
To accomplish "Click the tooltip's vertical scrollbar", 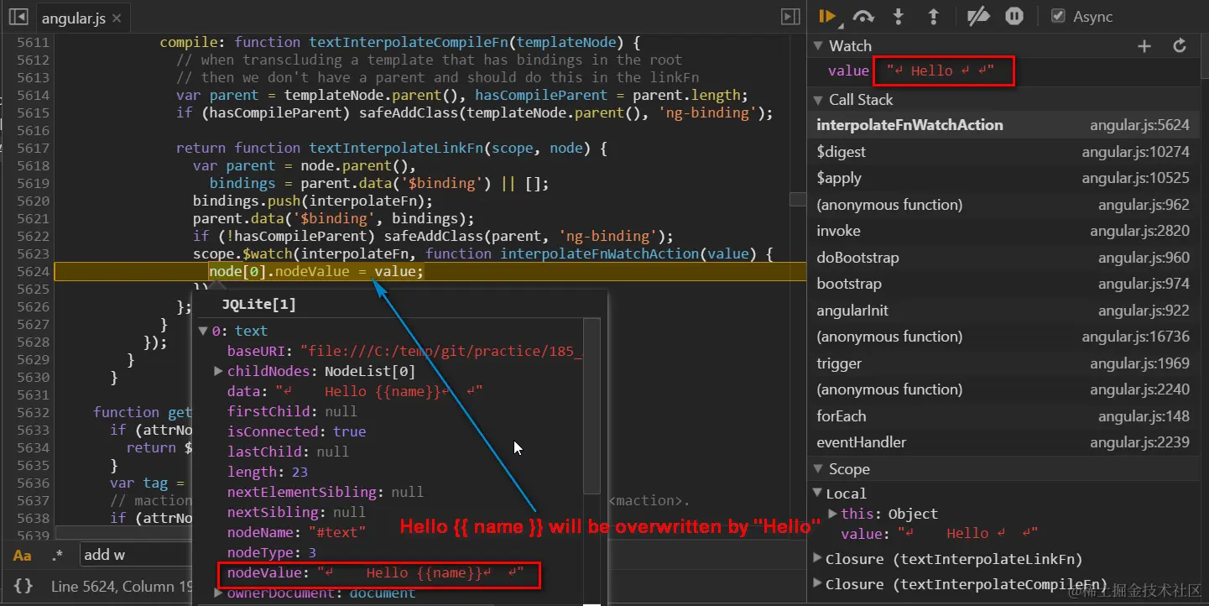I will pos(592,406).
